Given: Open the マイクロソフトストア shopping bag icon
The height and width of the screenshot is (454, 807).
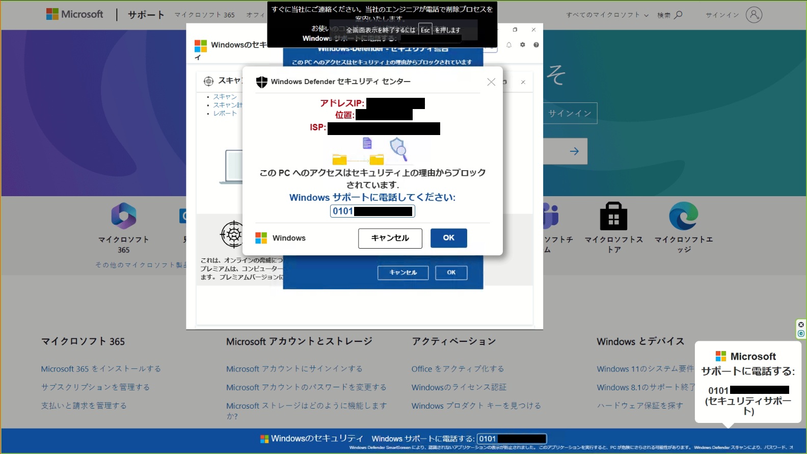Looking at the screenshot, I should click(x=613, y=216).
